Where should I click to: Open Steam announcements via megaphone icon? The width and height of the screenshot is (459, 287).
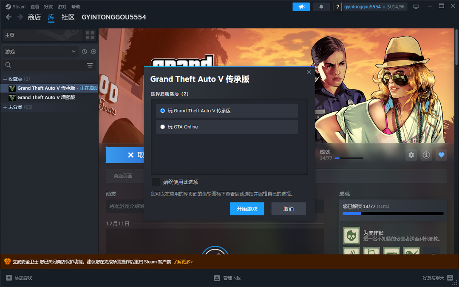(301, 6)
